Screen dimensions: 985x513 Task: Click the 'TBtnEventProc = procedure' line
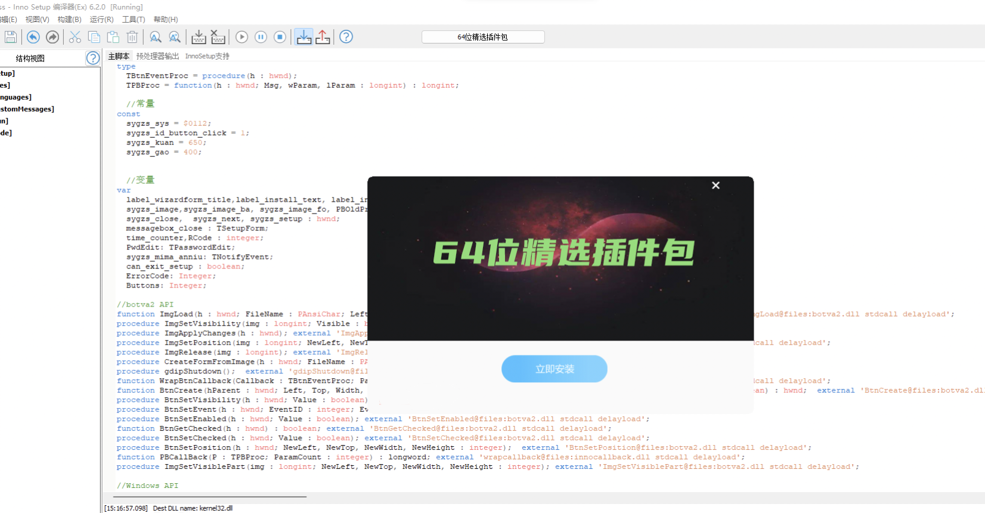[x=212, y=76]
